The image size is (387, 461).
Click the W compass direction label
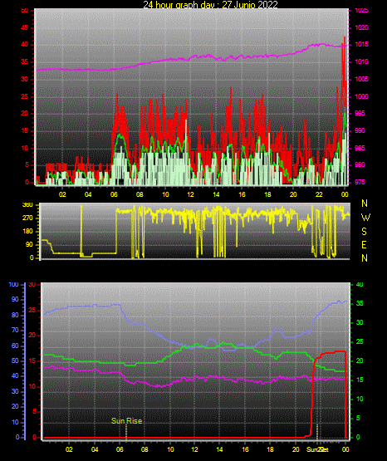coord(365,218)
